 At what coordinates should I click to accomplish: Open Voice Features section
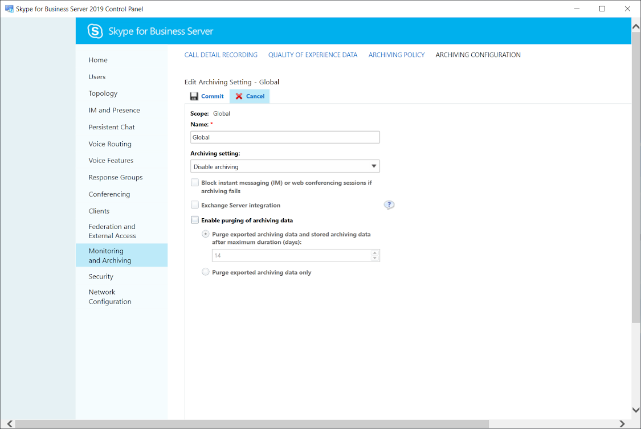click(111, 161)
